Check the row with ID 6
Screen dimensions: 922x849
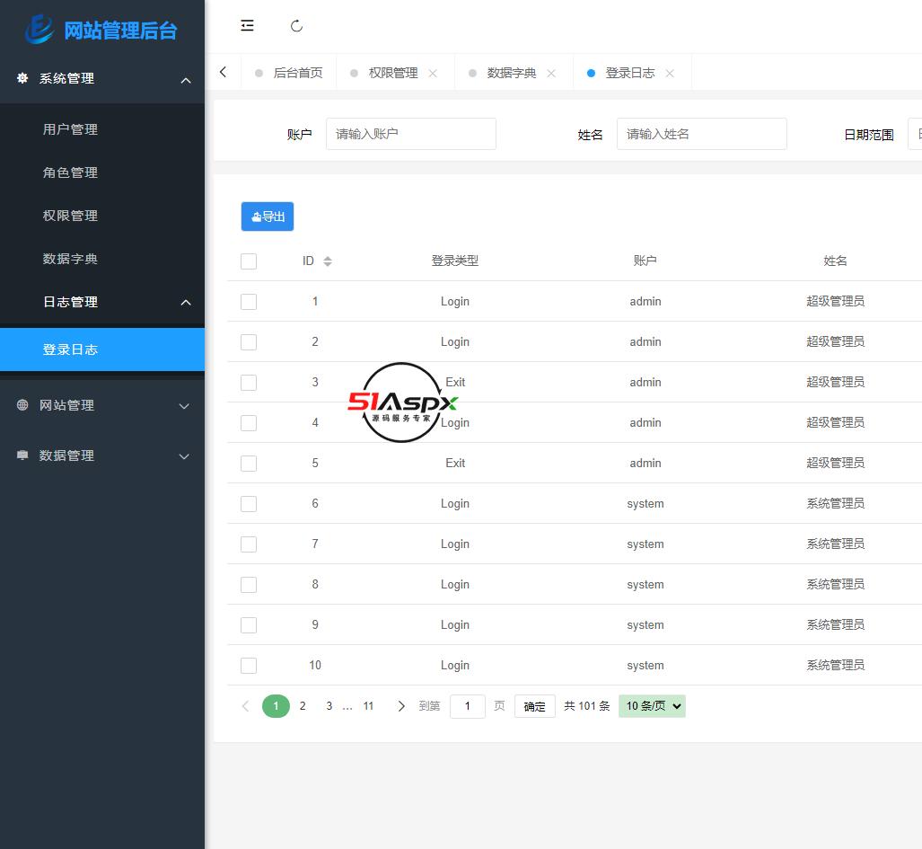click(249, 504)
